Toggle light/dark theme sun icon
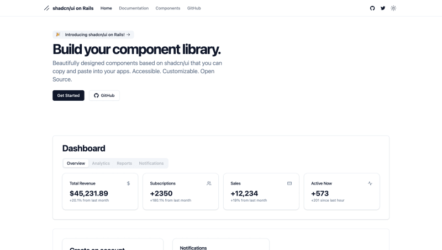This screenshot has height=250, width=442. pos(393,8)
